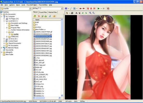Select file 001_004.pdf in list
This screenshot has width=143, height=103.
40,63
